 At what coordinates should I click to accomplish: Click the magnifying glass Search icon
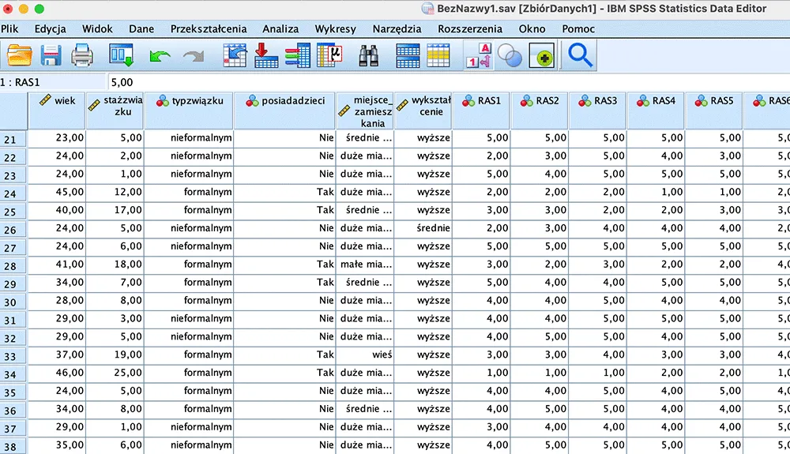pyautogui.click(x=581, y=55)
